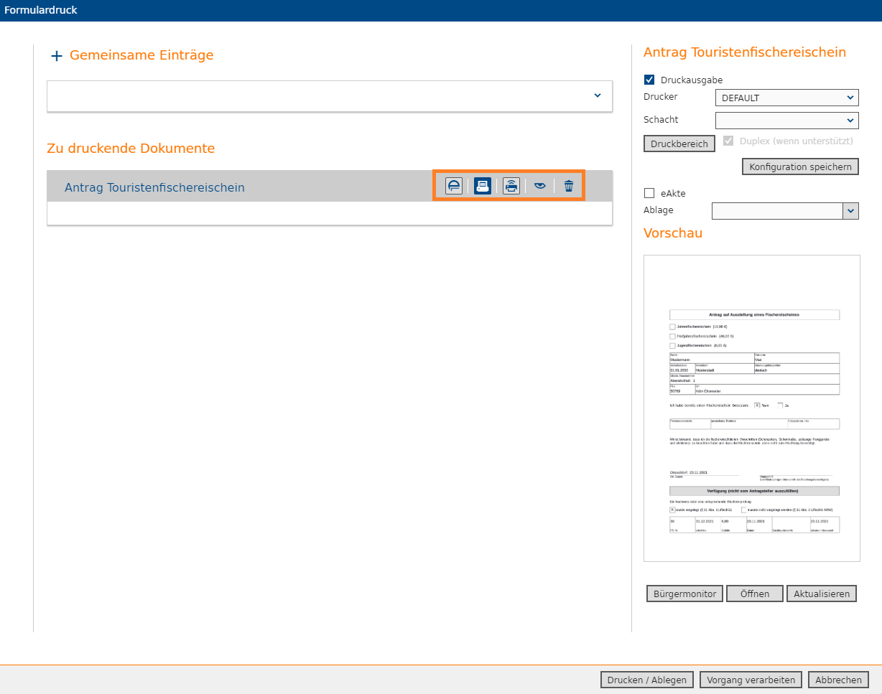Click the eye preview icon
Viewport: 882px width, 694px height.
(540, 186)
